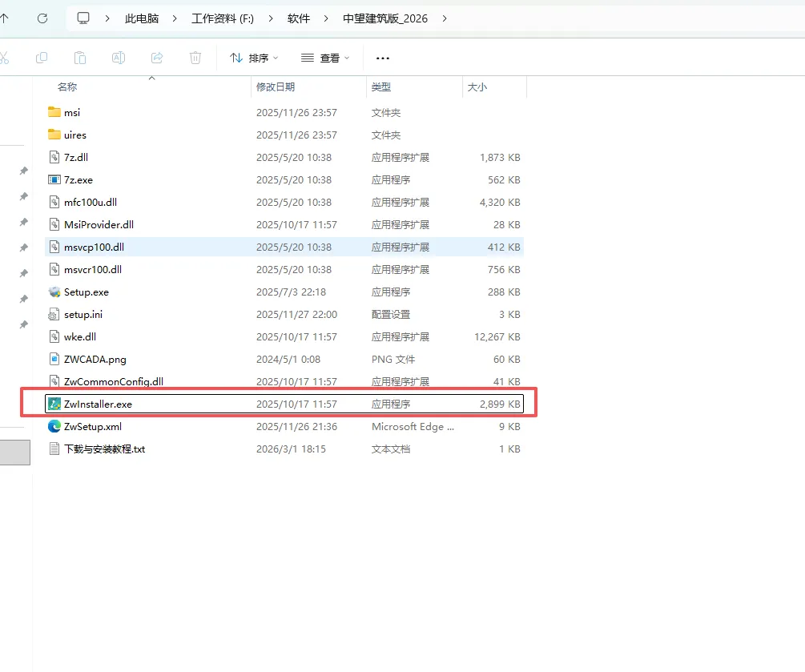The height and width of the screenshot is (672, 805).
Task: Sort by 大小 column header
Action: pos(477,87)
